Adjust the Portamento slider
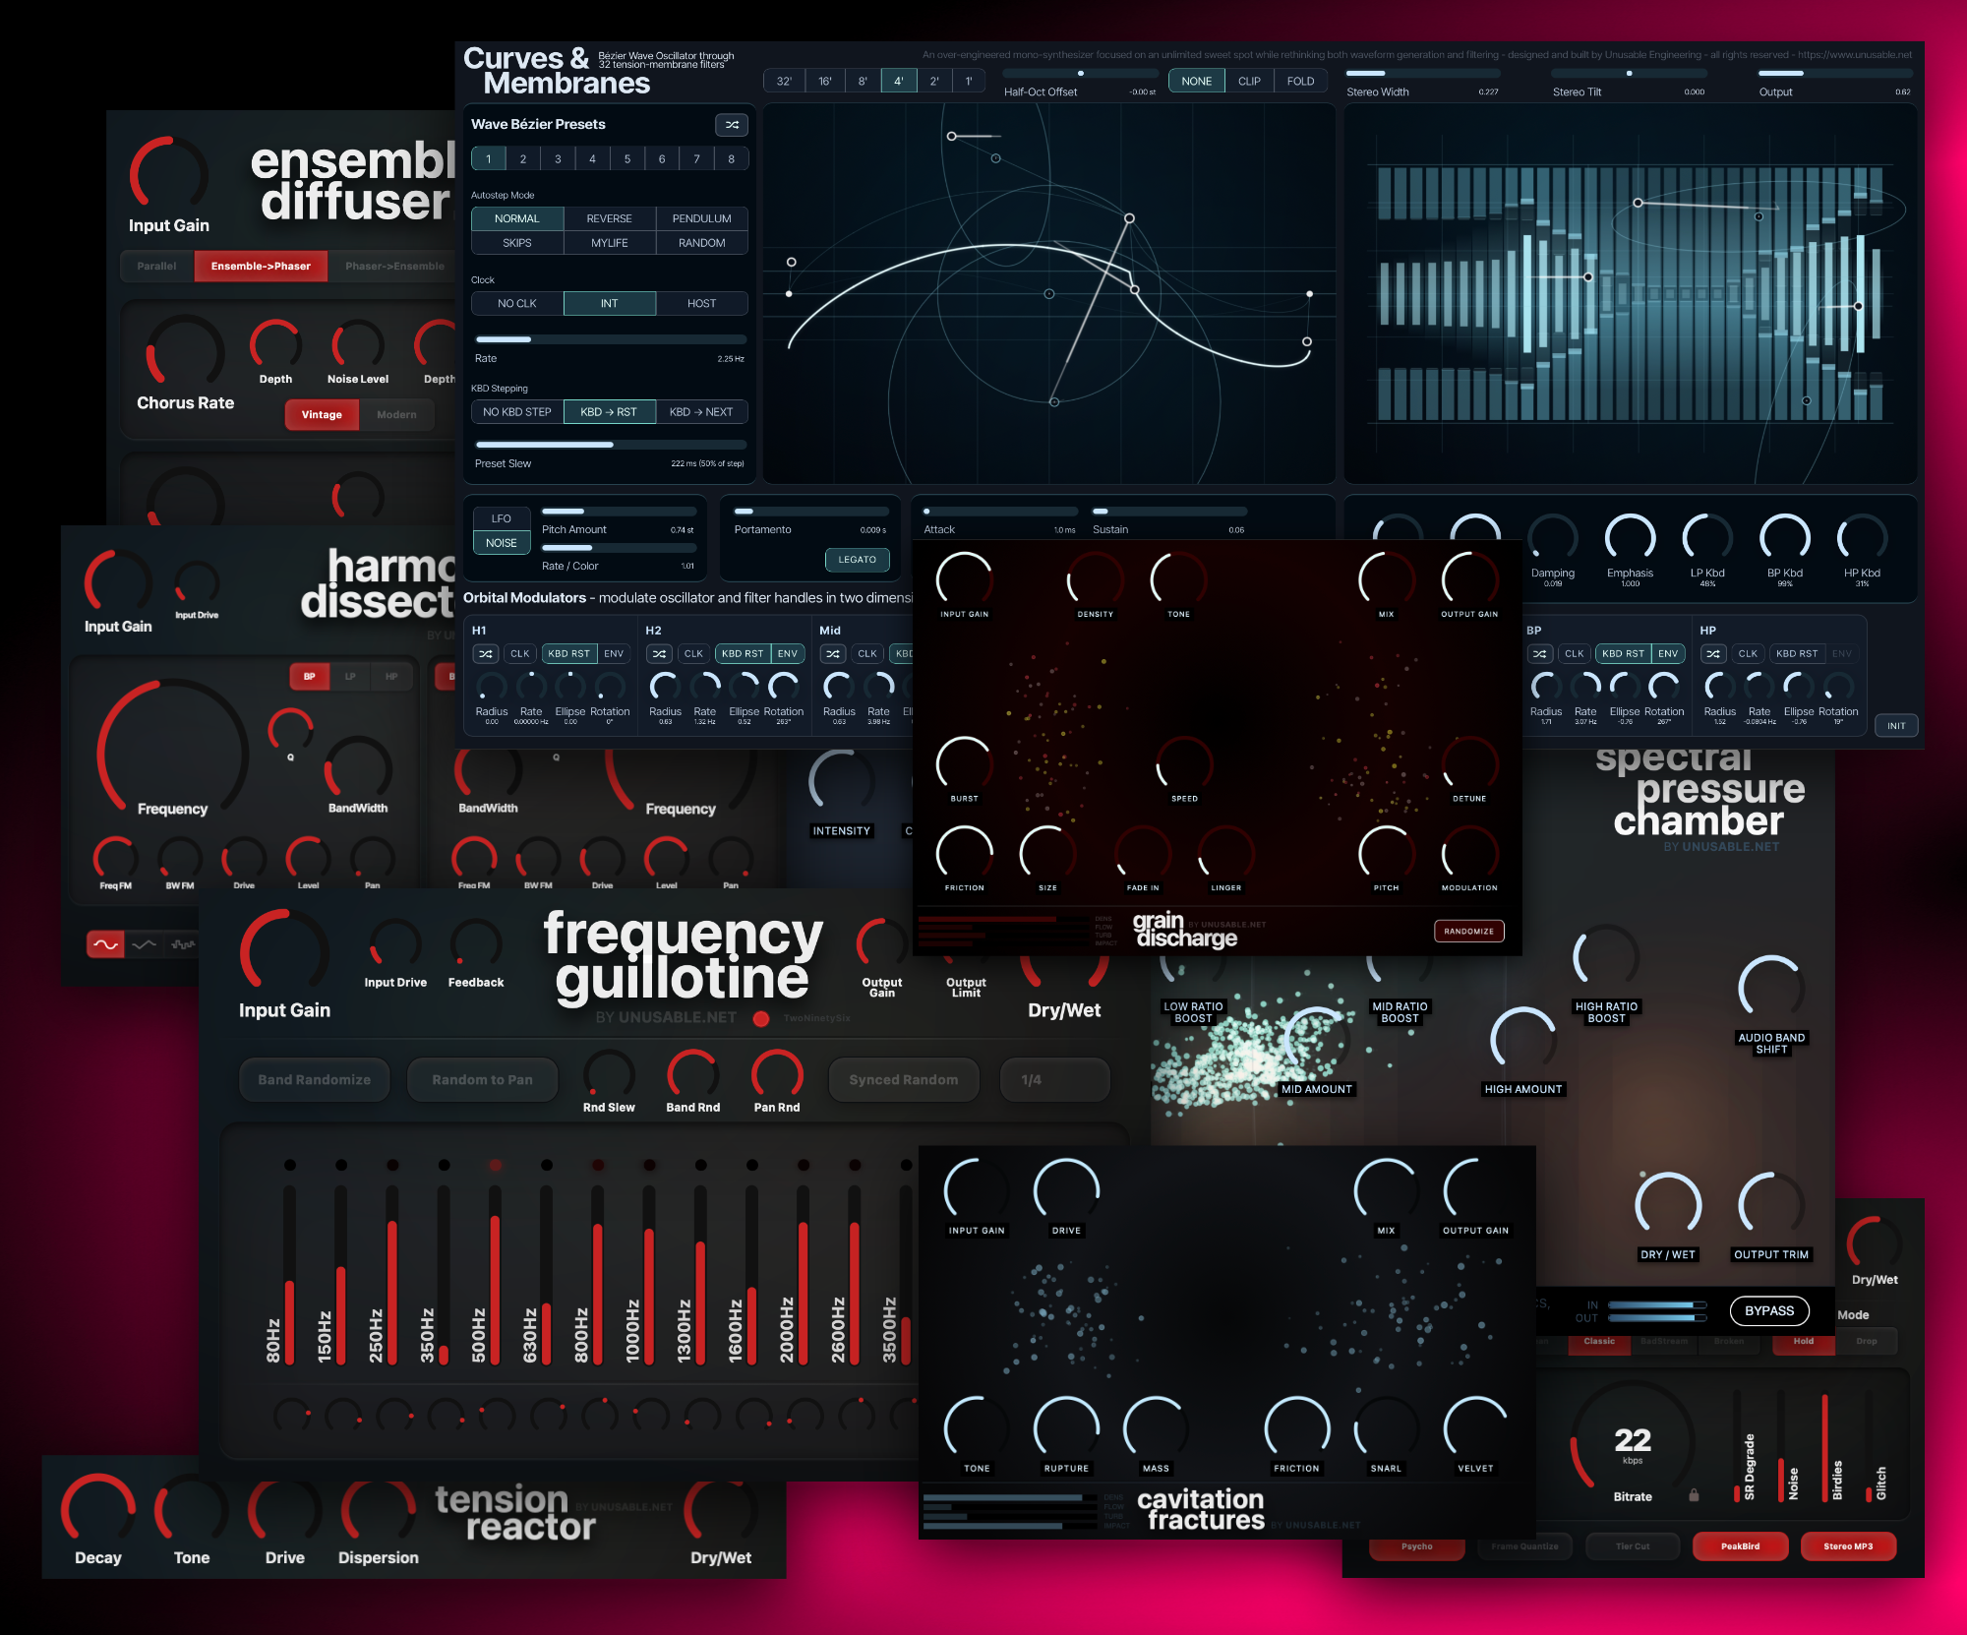 810,512
